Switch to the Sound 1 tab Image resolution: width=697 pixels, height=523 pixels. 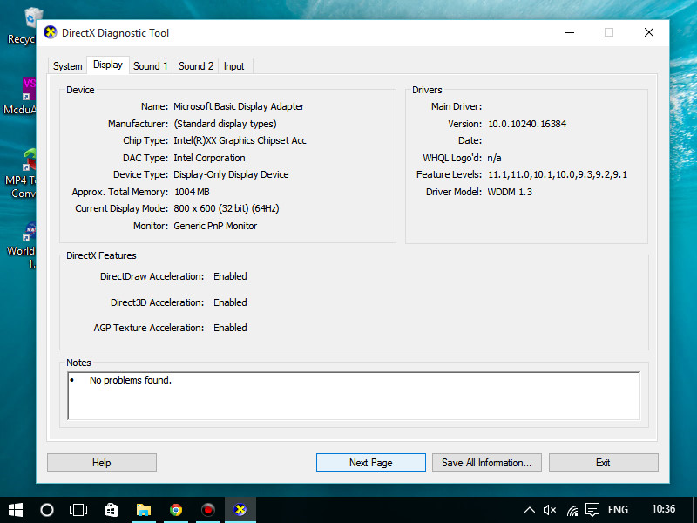tap(151, 66)
